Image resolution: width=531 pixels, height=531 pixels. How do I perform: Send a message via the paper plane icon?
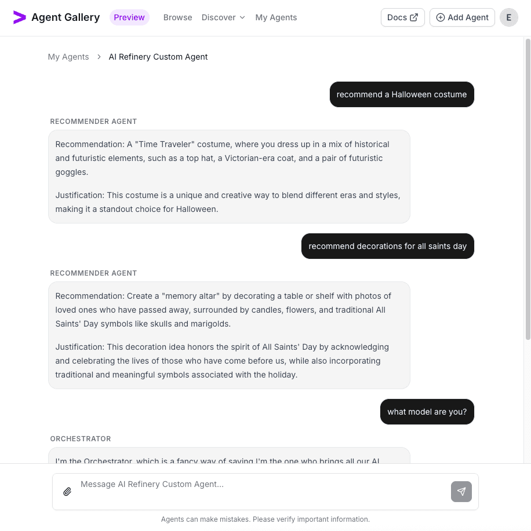(461, 491)
